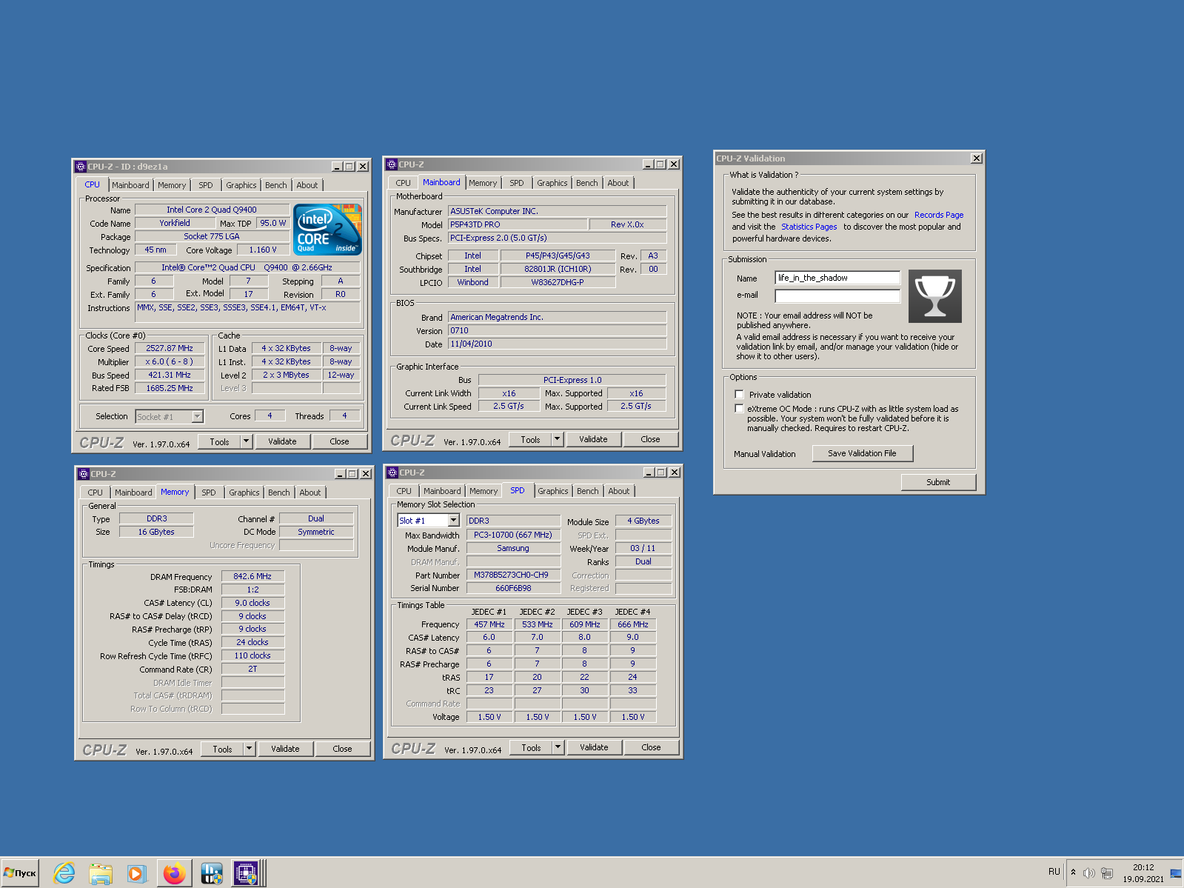Switch to Bench tab in CPU window

[276, 185]
